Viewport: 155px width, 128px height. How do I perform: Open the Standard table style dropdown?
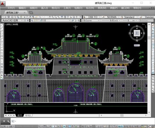(137, 17)
